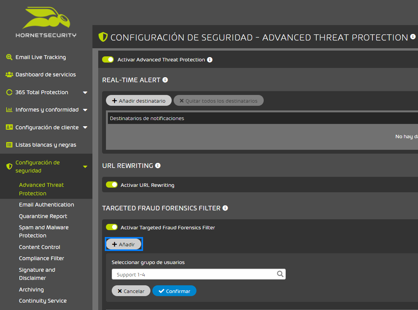Click the Dashboard de servicios people icon
This screenshot has width=418, height=310.
(9, 75)
